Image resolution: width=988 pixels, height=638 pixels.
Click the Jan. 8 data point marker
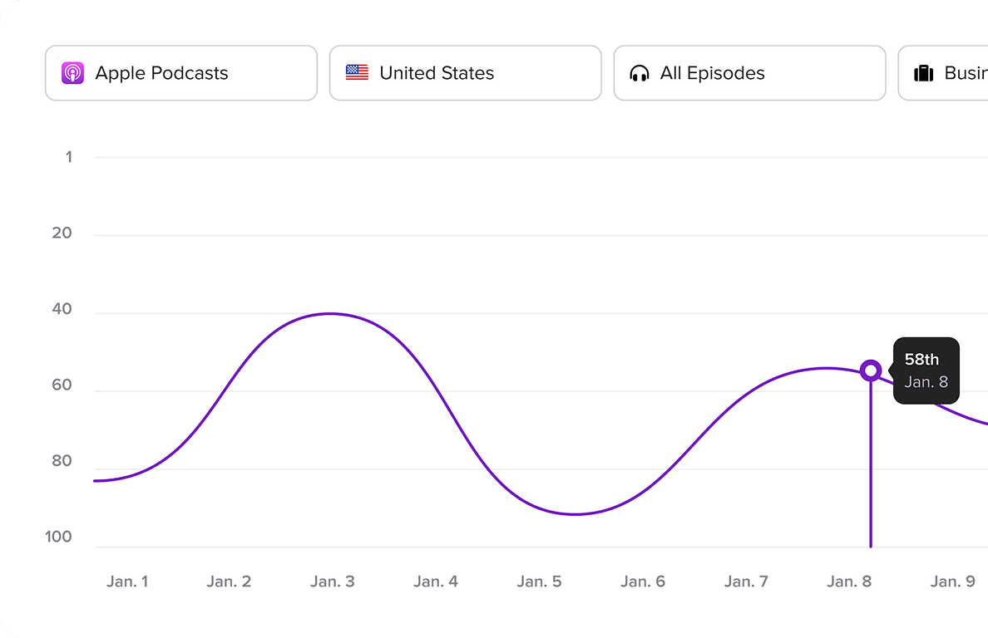pos(871,370)
